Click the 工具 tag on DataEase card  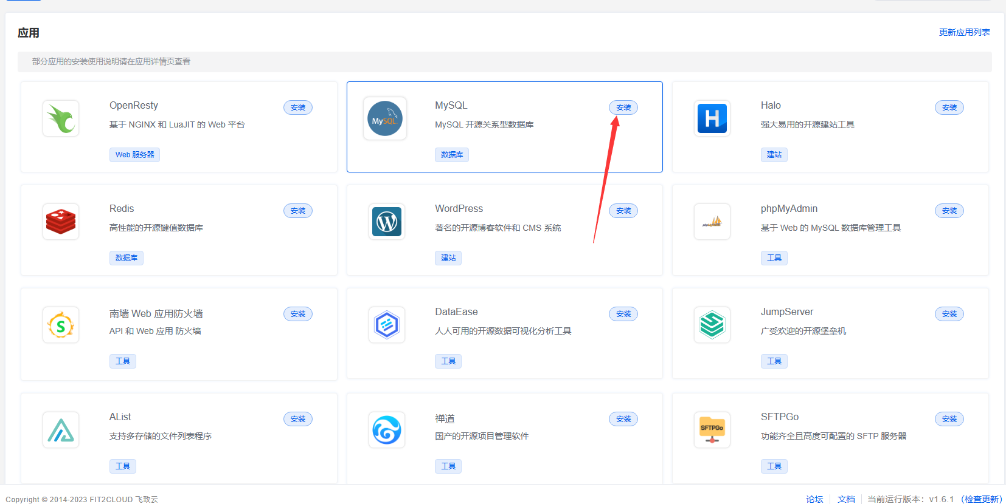click(448, 361)
